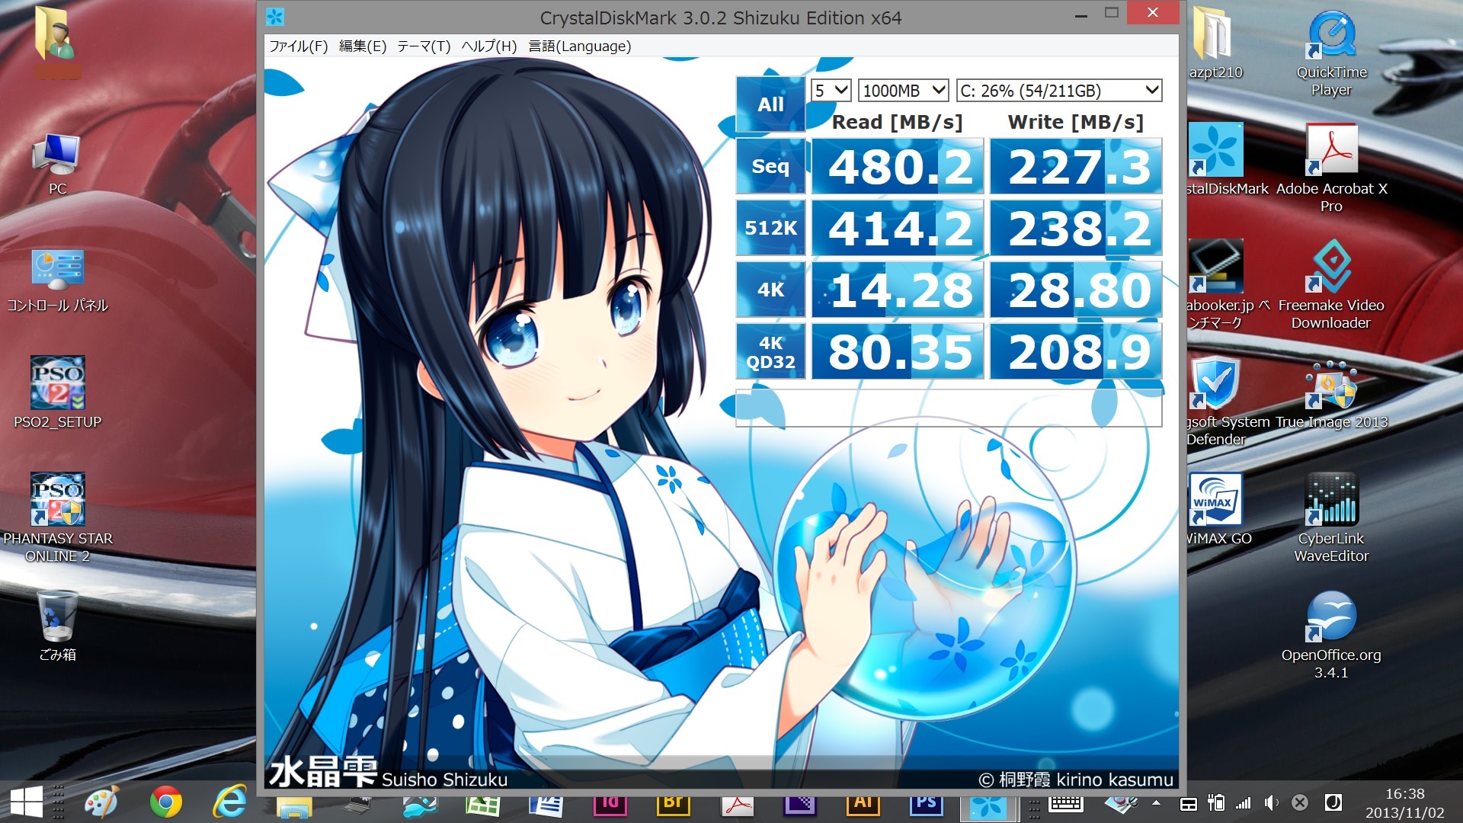Click Google Chrome in the taskbar
This screenshot has width=1463, height=823.
[165, 802]
